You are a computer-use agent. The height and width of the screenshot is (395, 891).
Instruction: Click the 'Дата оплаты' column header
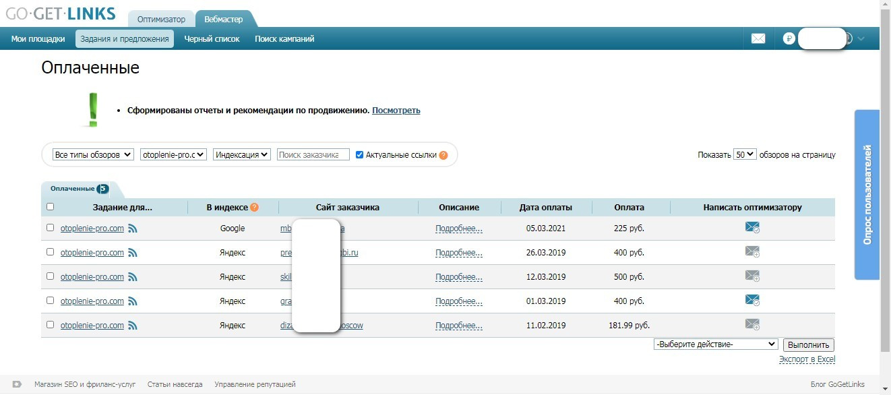click(546, 207)
